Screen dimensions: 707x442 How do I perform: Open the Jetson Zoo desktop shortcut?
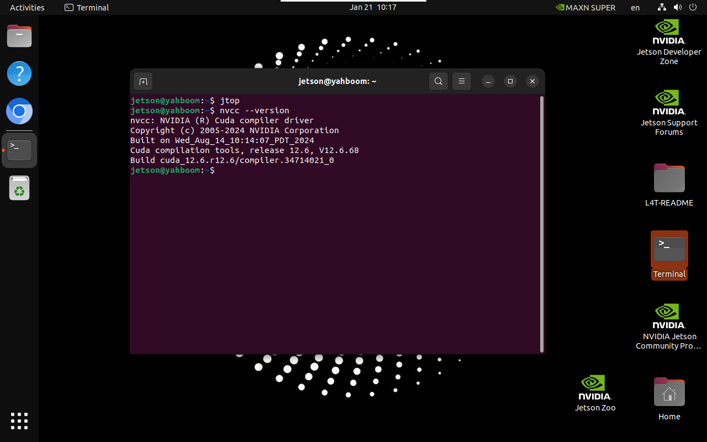(x=595, y=392)
